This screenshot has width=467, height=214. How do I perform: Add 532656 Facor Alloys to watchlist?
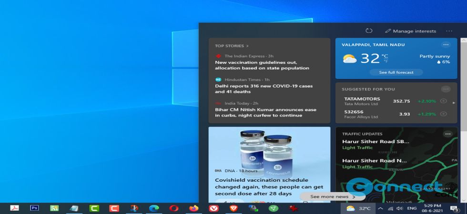(443, 114)
